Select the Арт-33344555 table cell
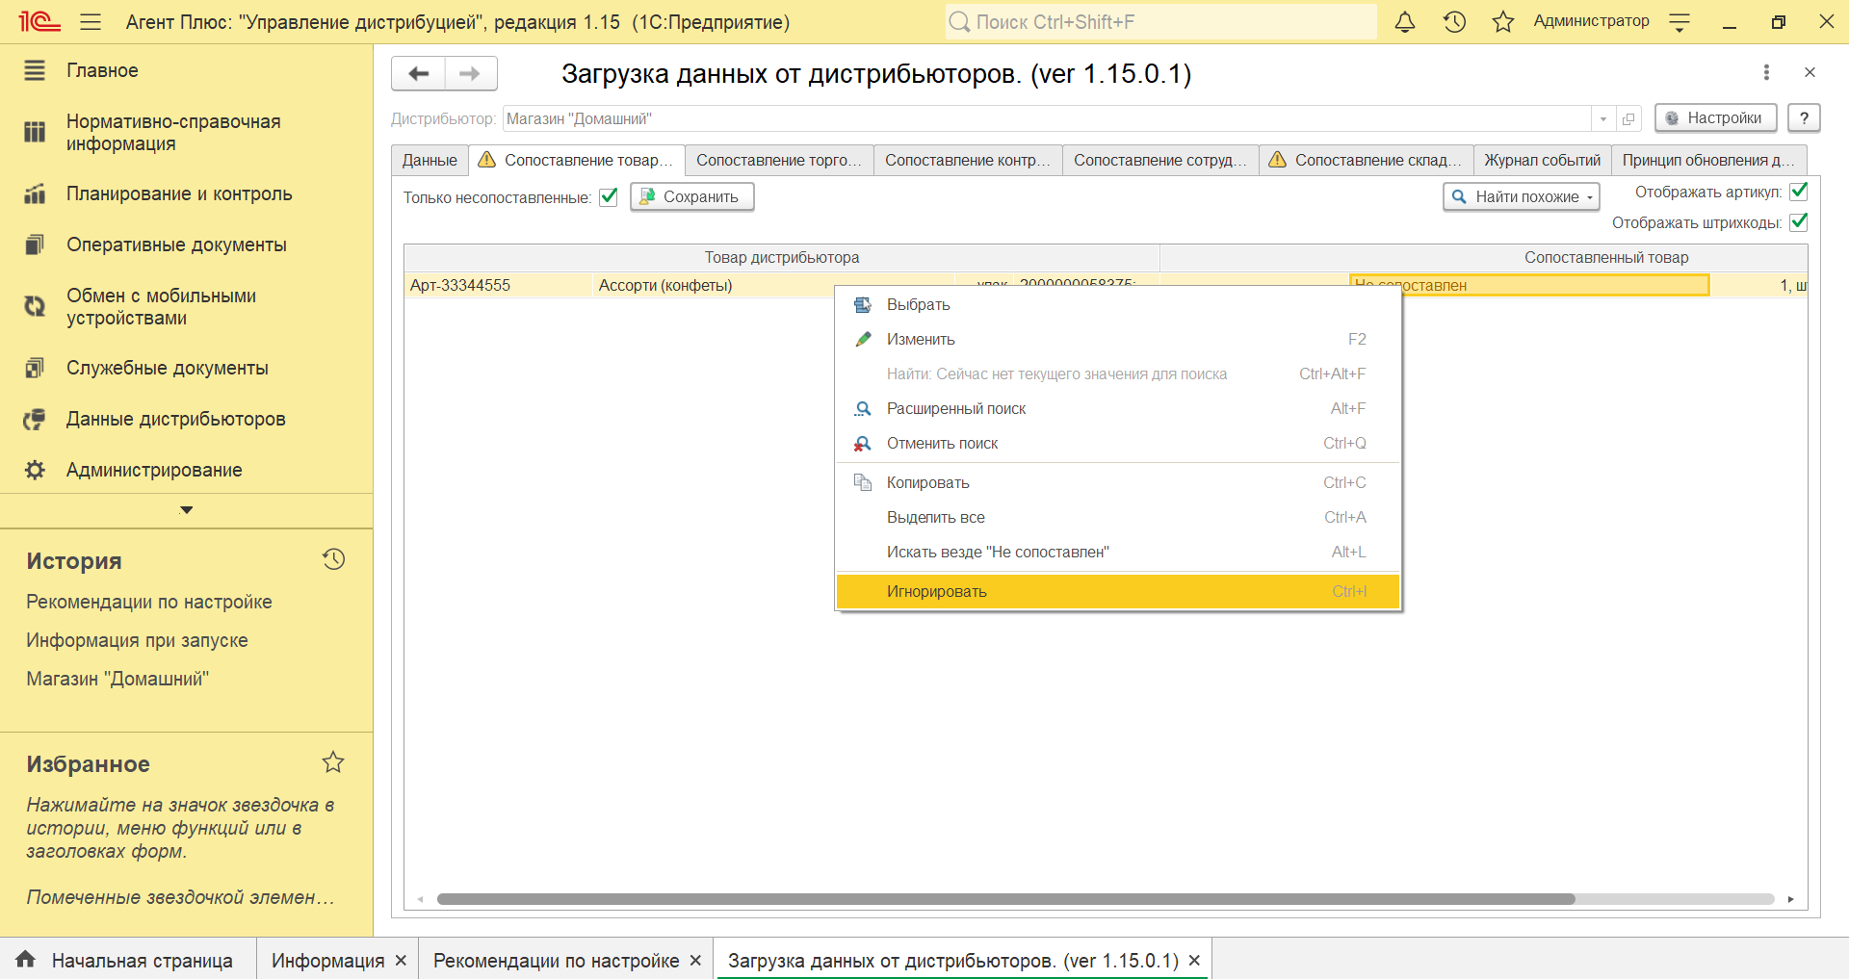This screenshot has width=1849, height=979. 498,285
